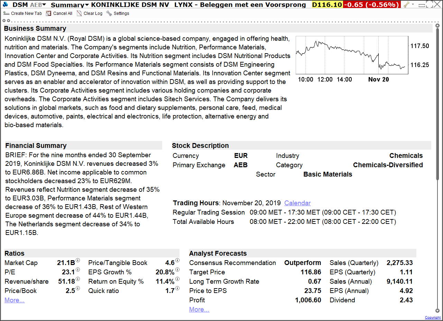Click the Price to EPS value 23.75

[313, 291]
